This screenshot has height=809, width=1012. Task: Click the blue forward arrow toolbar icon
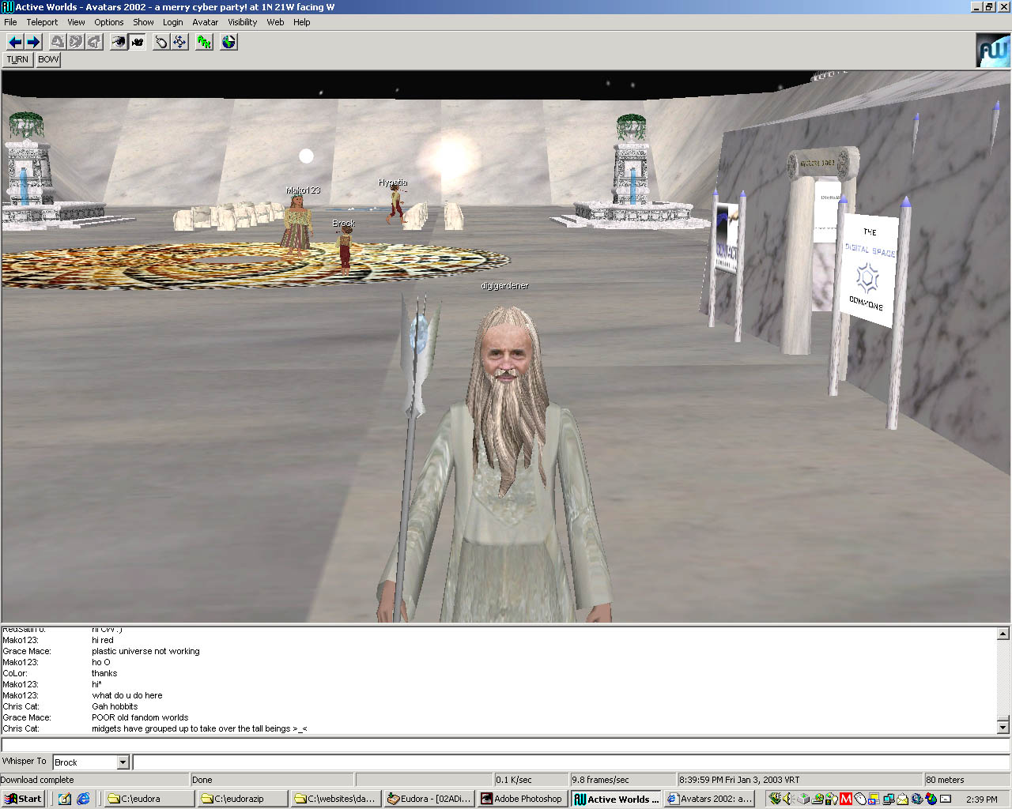[x=33, y=42]
